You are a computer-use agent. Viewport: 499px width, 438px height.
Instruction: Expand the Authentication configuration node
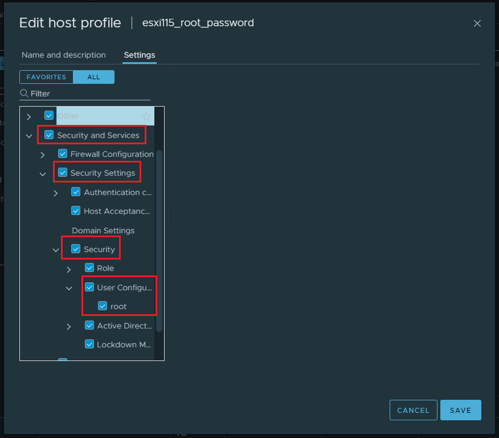pyautogui.click(x=56, y=193)
